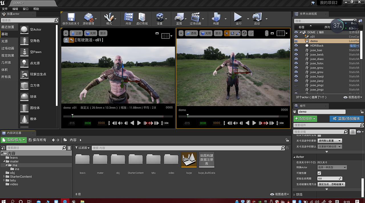Select the scale gizmo in right viewport

[238, 33]
